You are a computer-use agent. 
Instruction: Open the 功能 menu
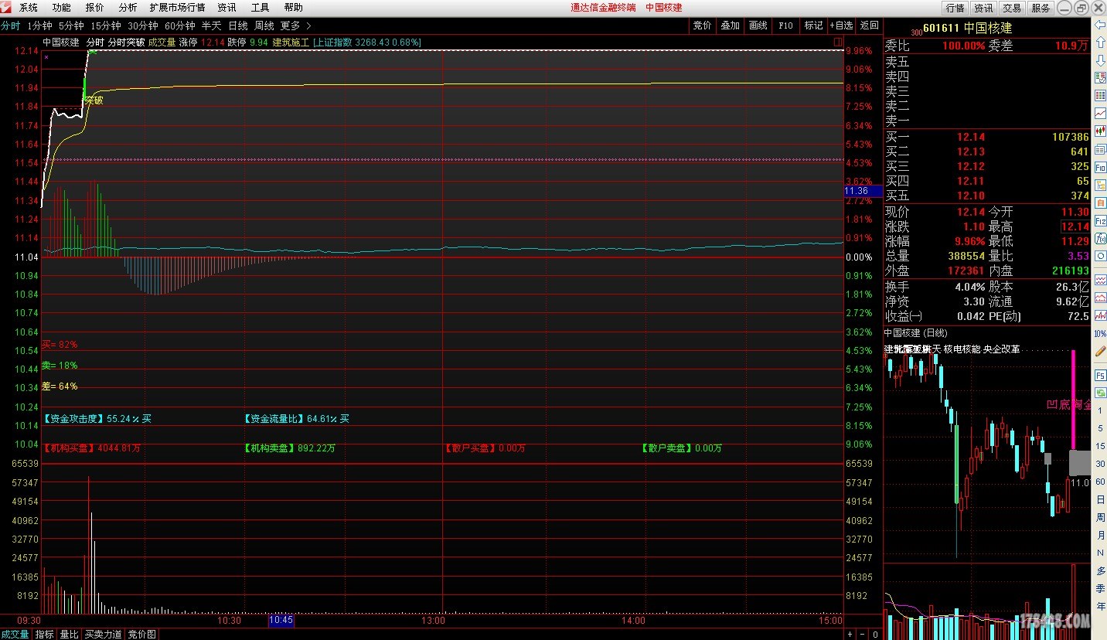coord(61,7)
